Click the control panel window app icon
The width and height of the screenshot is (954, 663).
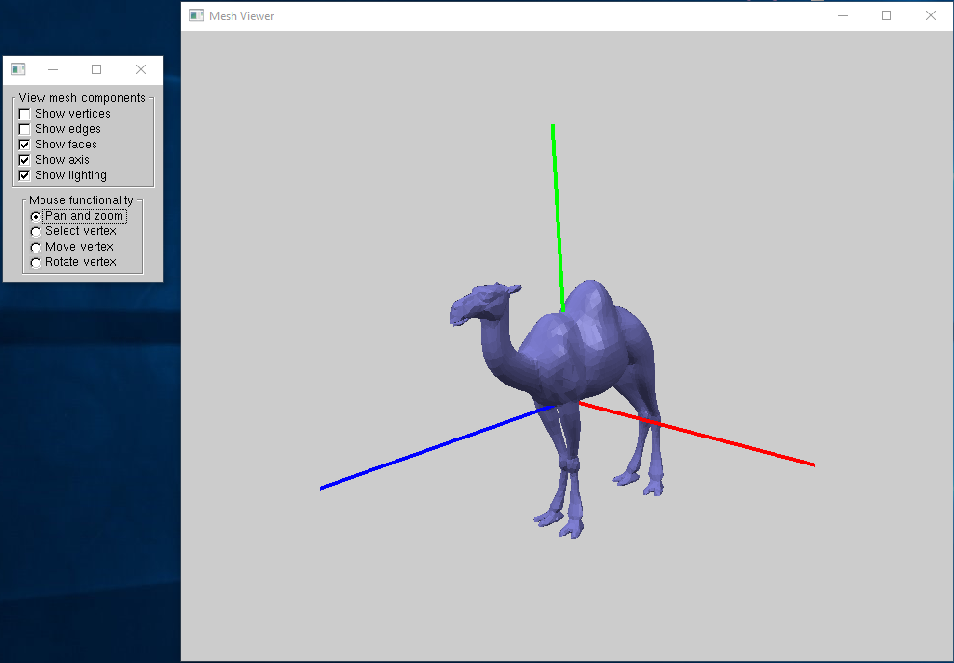tap(17, 69)
